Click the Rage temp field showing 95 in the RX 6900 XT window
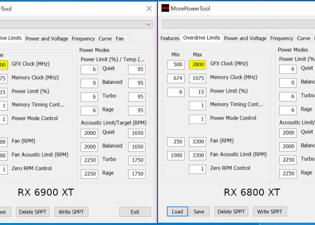 click(137, 111)
